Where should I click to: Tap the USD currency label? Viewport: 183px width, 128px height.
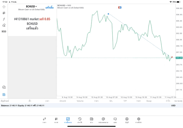coord(173,106)
